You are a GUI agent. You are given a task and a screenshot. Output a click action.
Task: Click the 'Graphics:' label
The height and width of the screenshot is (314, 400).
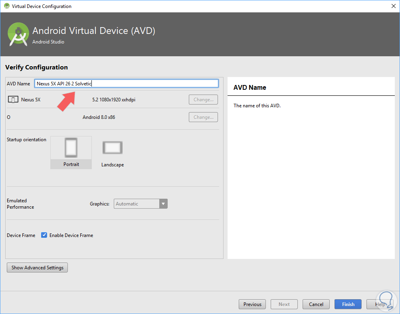click(x=99, y=204)
